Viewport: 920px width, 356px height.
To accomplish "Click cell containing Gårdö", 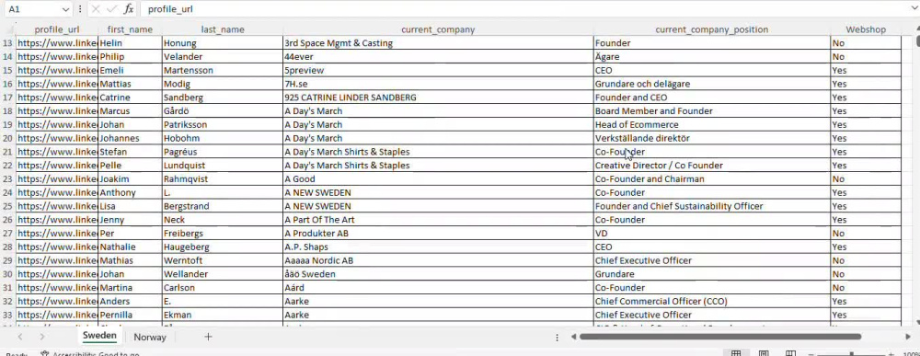I will 223,110.
